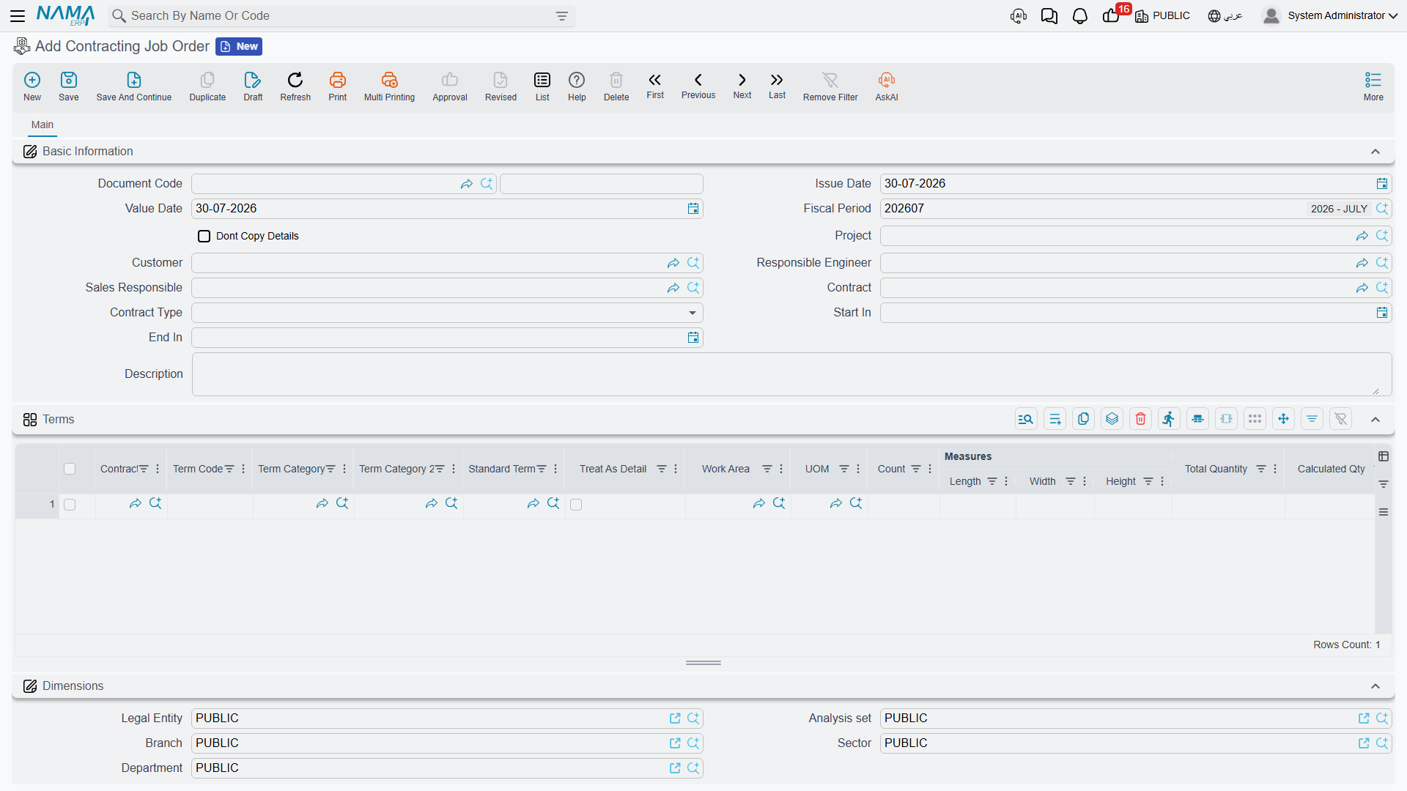
Task: Open Help
Action: click(577, 86)
